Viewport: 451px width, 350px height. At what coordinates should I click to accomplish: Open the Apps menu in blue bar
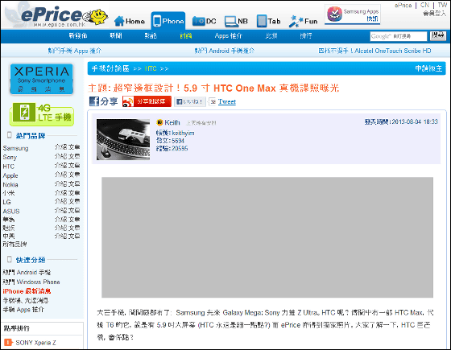click(x=229, y=36)
